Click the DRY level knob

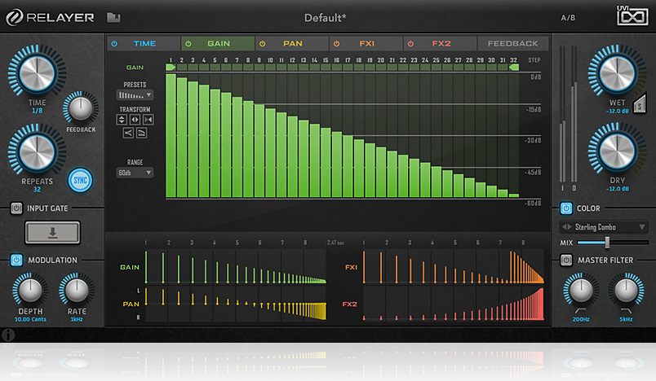617,151
